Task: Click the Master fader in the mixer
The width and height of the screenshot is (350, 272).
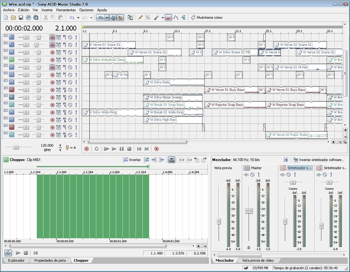Action: pos(249,210)
